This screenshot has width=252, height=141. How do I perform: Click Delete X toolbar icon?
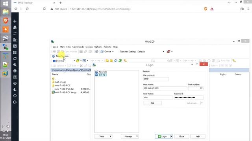81,65
